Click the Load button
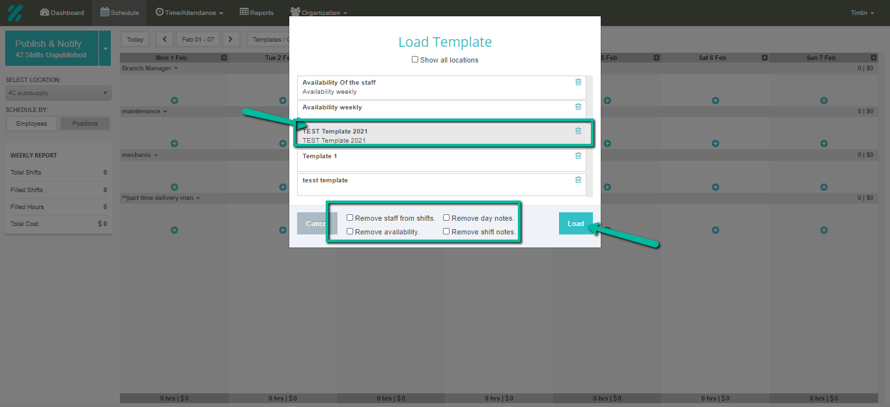Screen dimensions: 890x407 tap(576, 223)
